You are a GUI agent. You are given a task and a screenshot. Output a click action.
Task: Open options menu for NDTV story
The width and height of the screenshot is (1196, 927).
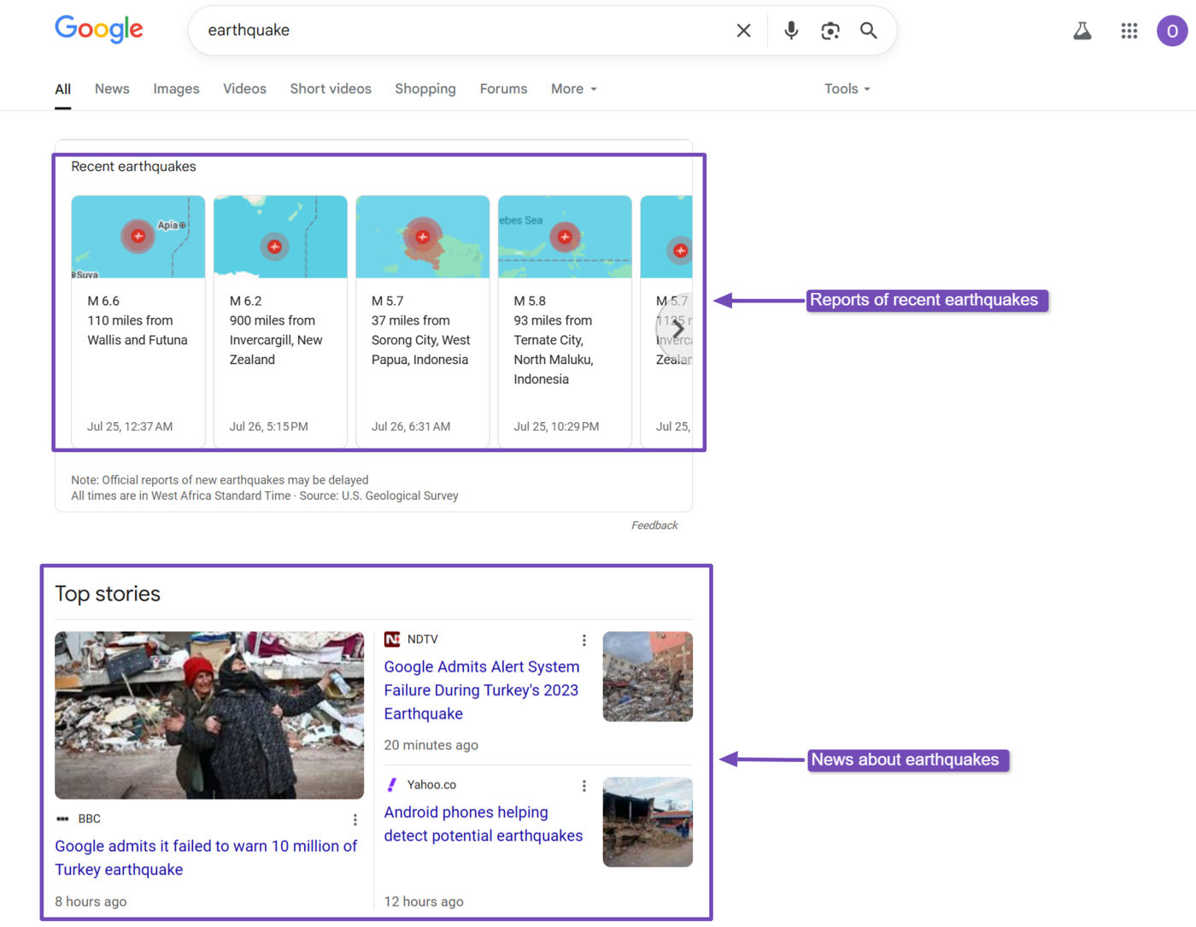pyautogui.click(x=584, y=640)
